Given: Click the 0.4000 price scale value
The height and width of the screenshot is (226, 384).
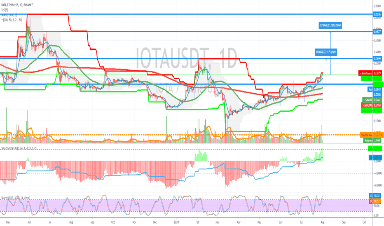Looking at the screenshot, I should tap(377, 52).
